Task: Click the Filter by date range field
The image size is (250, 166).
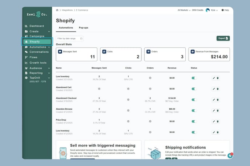Action: (69, 39)
